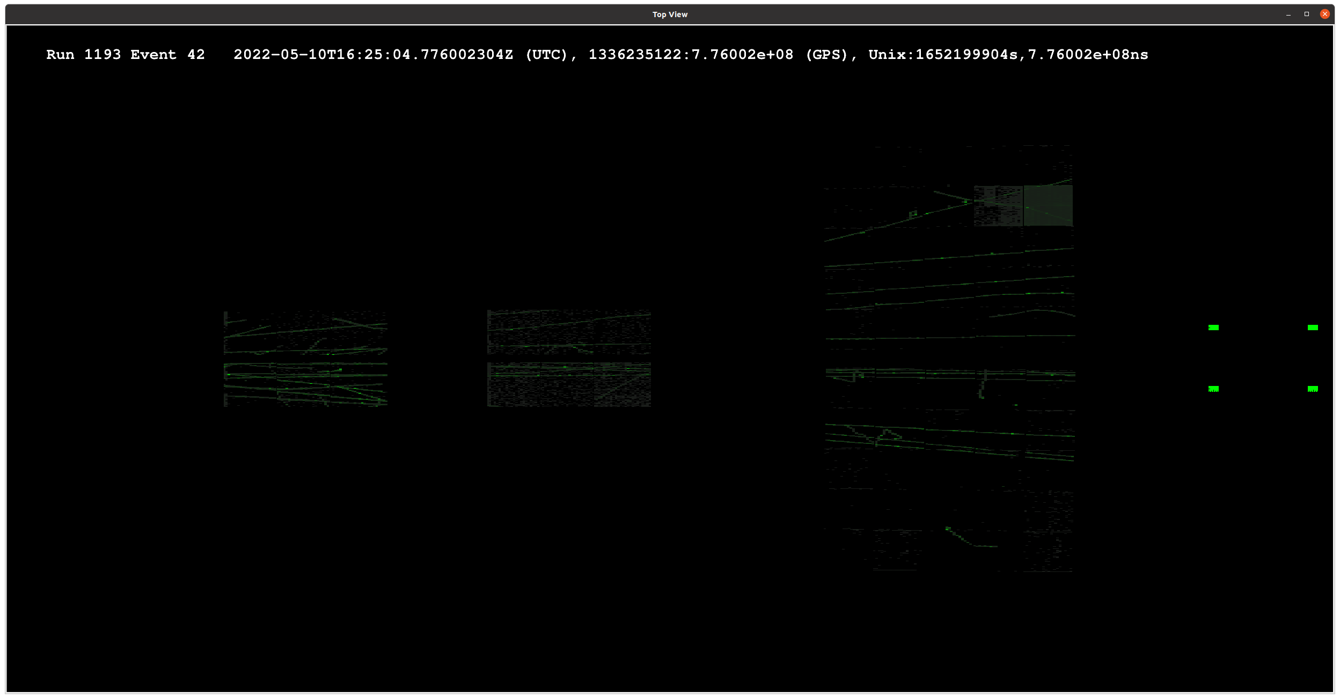Viewport: 1340px width, 699px height.
Task: Click the 'Run 1193 Event 42' label
Action: click(x=125, y=55)
